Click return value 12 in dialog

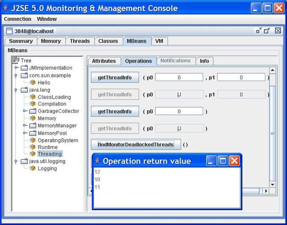[x=98, y=172]
